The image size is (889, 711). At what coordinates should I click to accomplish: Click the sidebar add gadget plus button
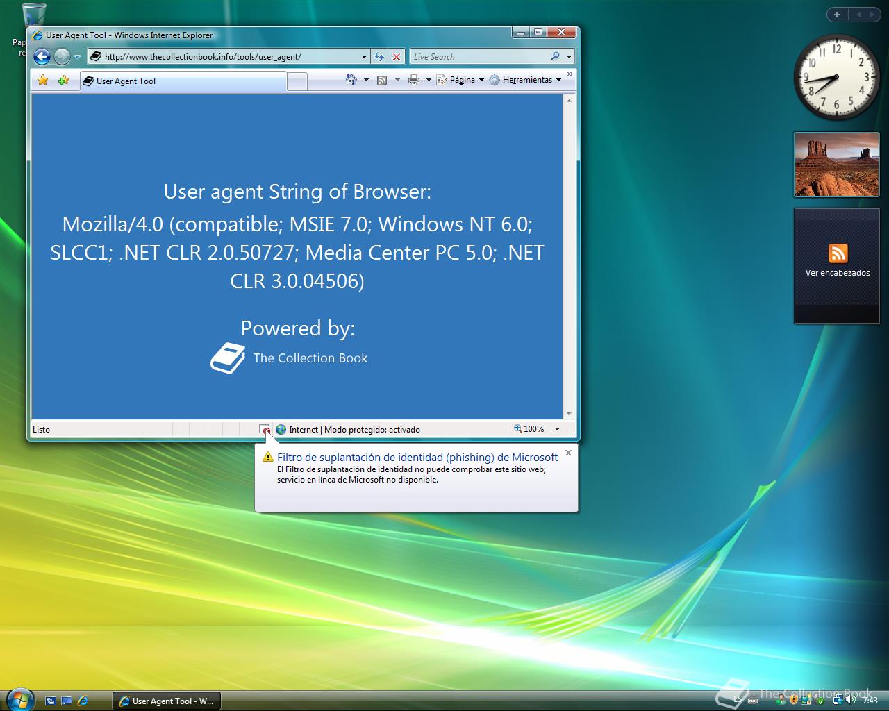pos(837,14)
